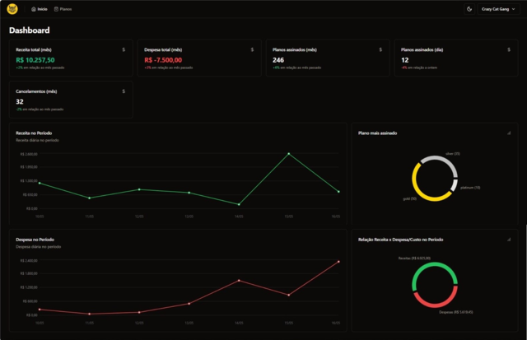
Task: Click the green Receitas donut segment
Action: (x=435, y=265)
